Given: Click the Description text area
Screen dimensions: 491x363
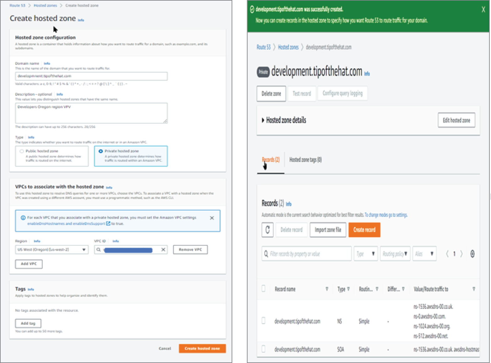Looking at the screenshot, I should tap(91, 113).
